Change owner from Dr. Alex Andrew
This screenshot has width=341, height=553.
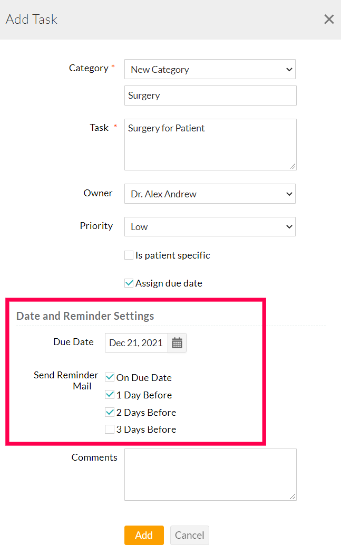click(210, 194)
